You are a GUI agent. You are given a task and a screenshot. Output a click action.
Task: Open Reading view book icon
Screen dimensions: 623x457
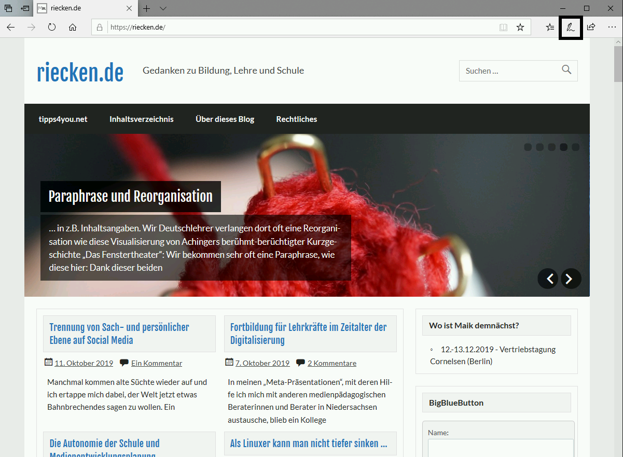(503, 27)
